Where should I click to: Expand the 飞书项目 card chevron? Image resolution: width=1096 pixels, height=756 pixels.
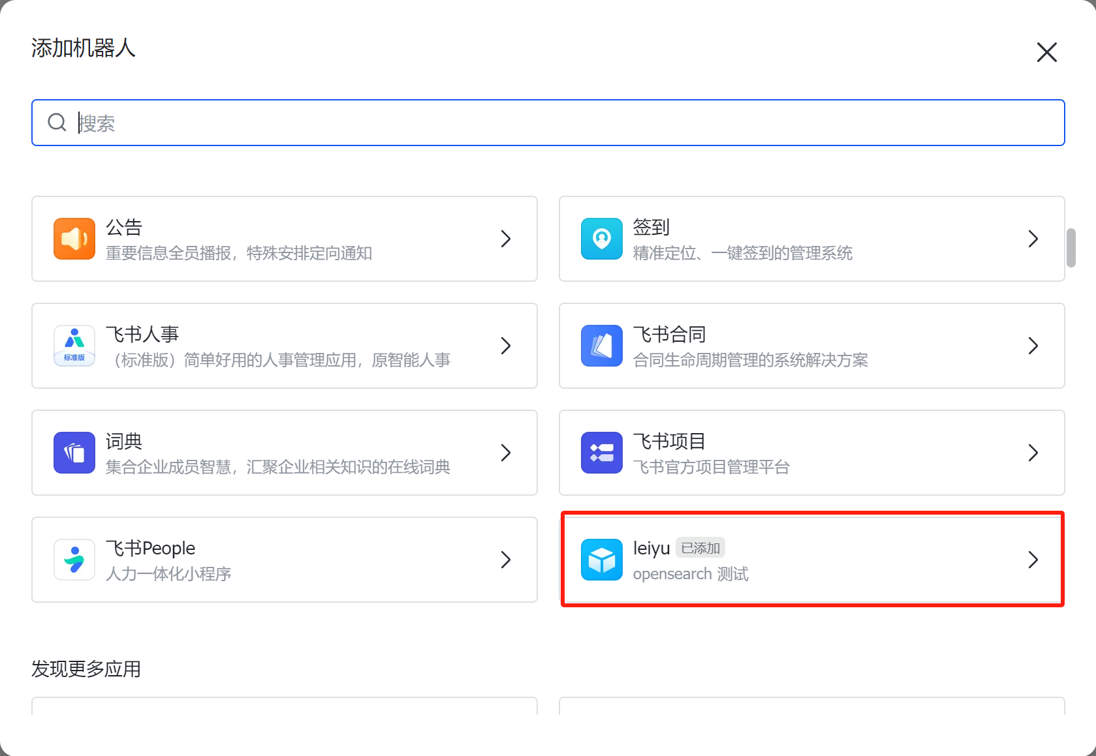point(1033,453)
